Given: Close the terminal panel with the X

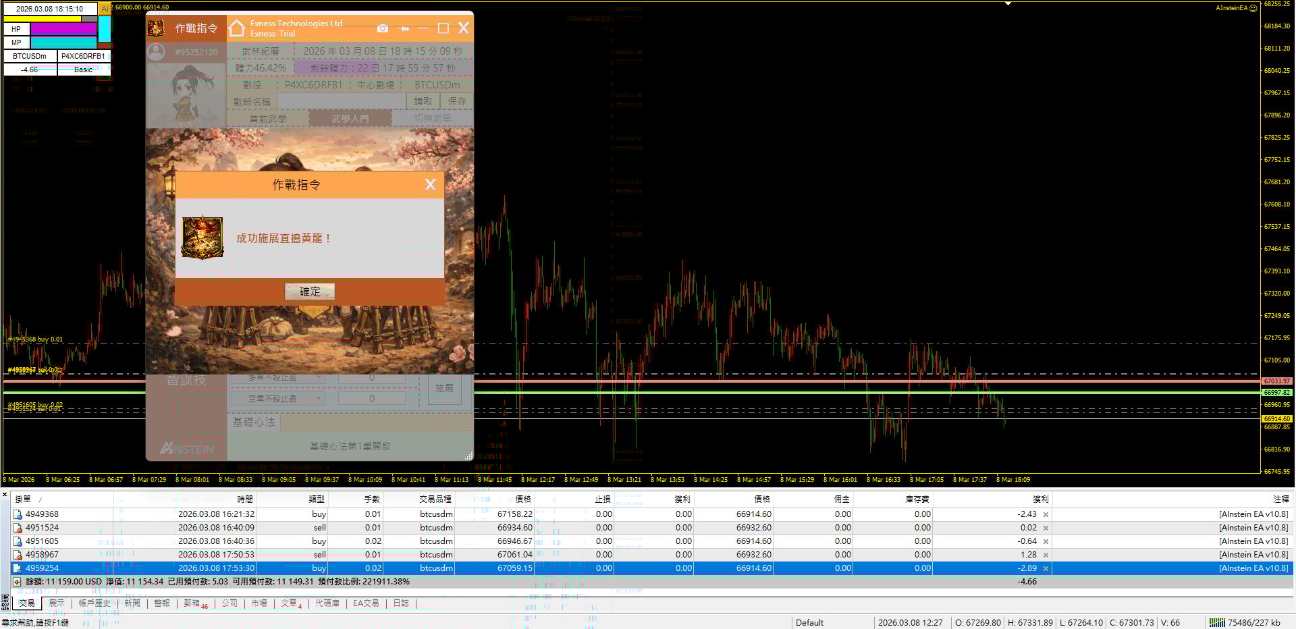Looking at the screenshot, I should pyautogui.click(x=5, y=495).
